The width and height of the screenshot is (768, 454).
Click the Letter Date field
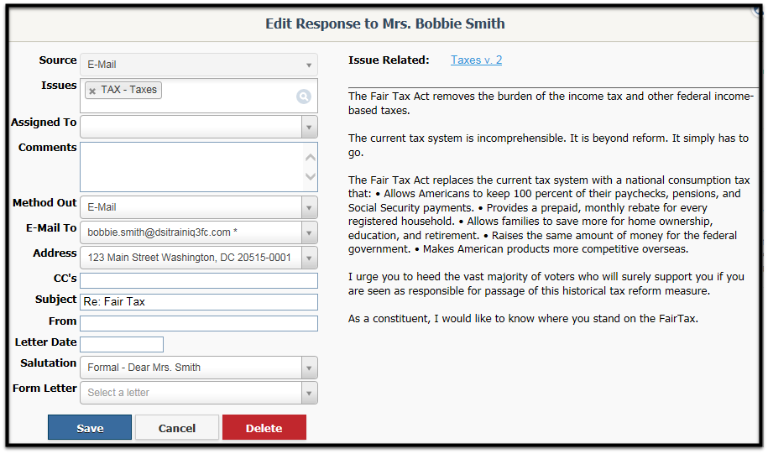click(122, 344)
